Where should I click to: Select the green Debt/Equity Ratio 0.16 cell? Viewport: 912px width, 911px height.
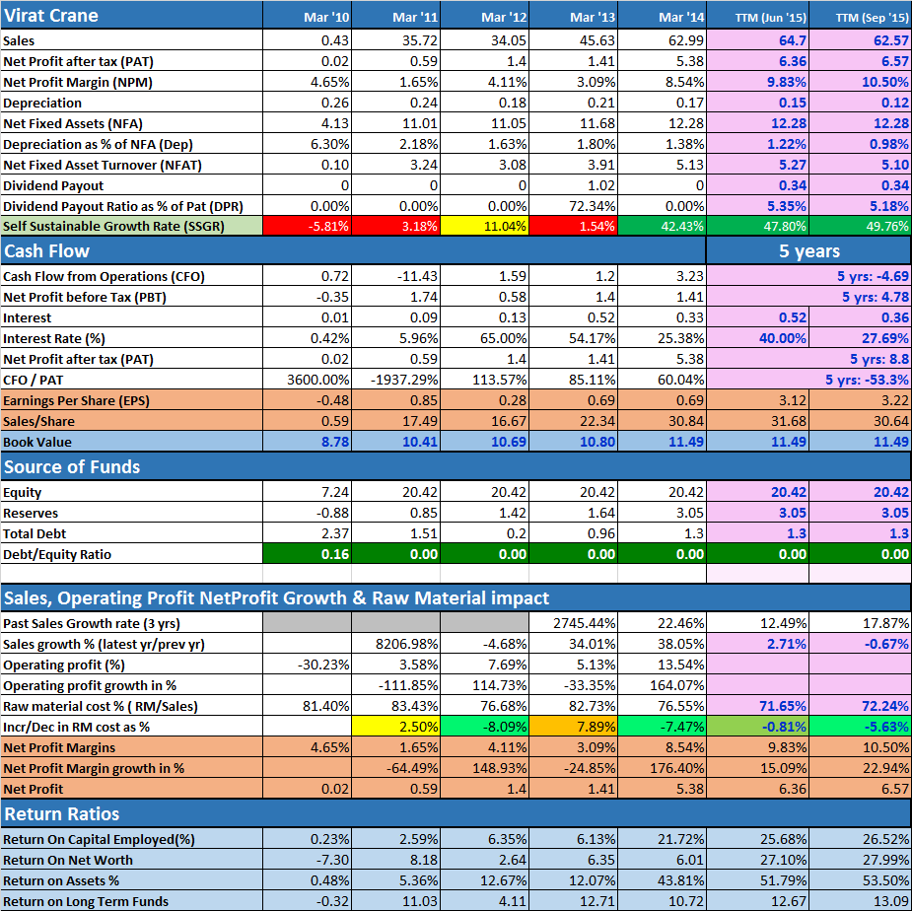coord(308,554)
